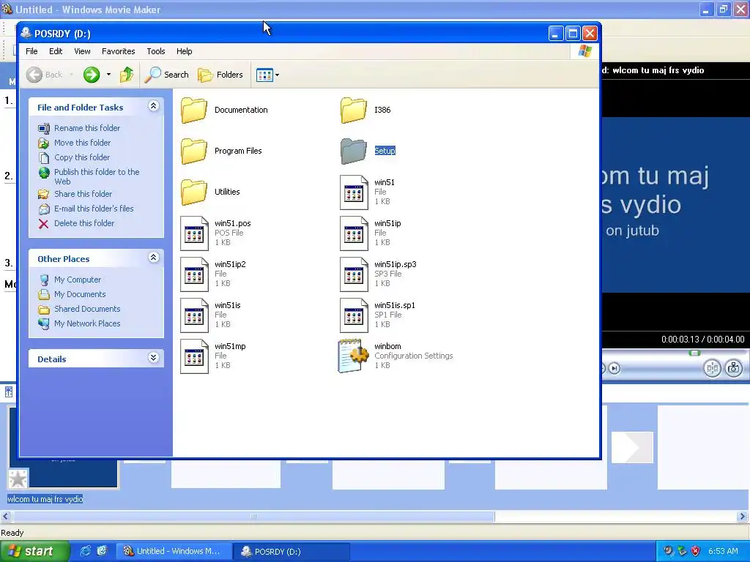
Task: Click the Split Clip button in Movie Maker
Action: (712, 368)
